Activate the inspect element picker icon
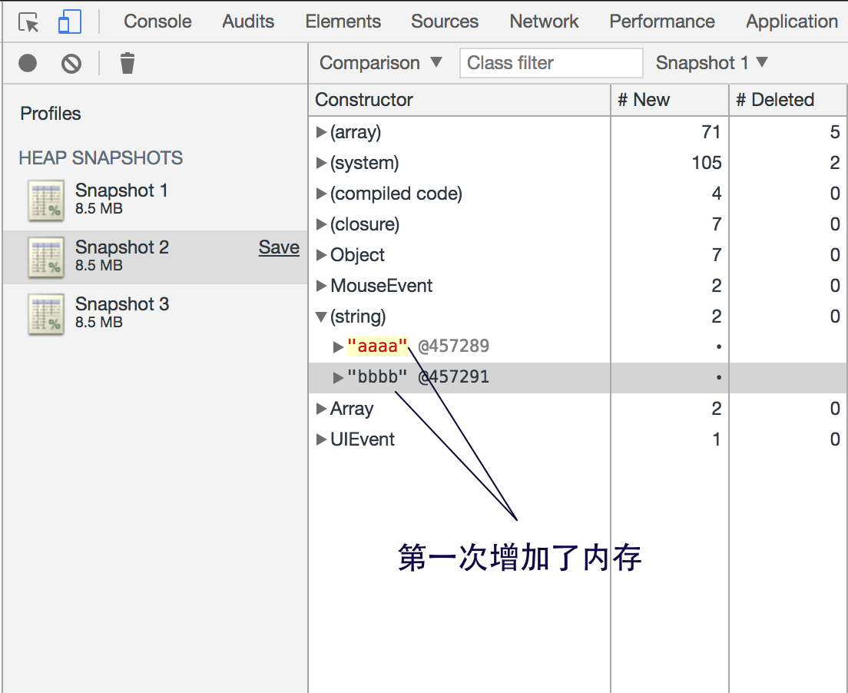This screenshot has height=693, width=848. [28, 22]
